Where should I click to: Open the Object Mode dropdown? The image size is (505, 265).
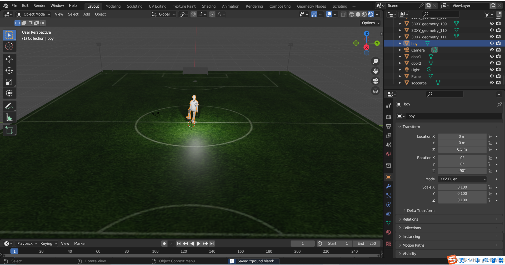coord(33,14)
